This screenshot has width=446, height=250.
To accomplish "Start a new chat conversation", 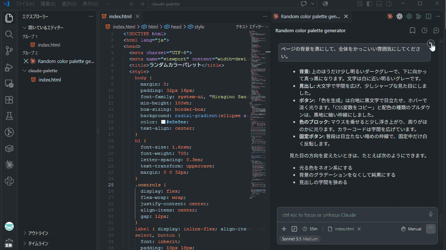I will (x=436, y=30).
